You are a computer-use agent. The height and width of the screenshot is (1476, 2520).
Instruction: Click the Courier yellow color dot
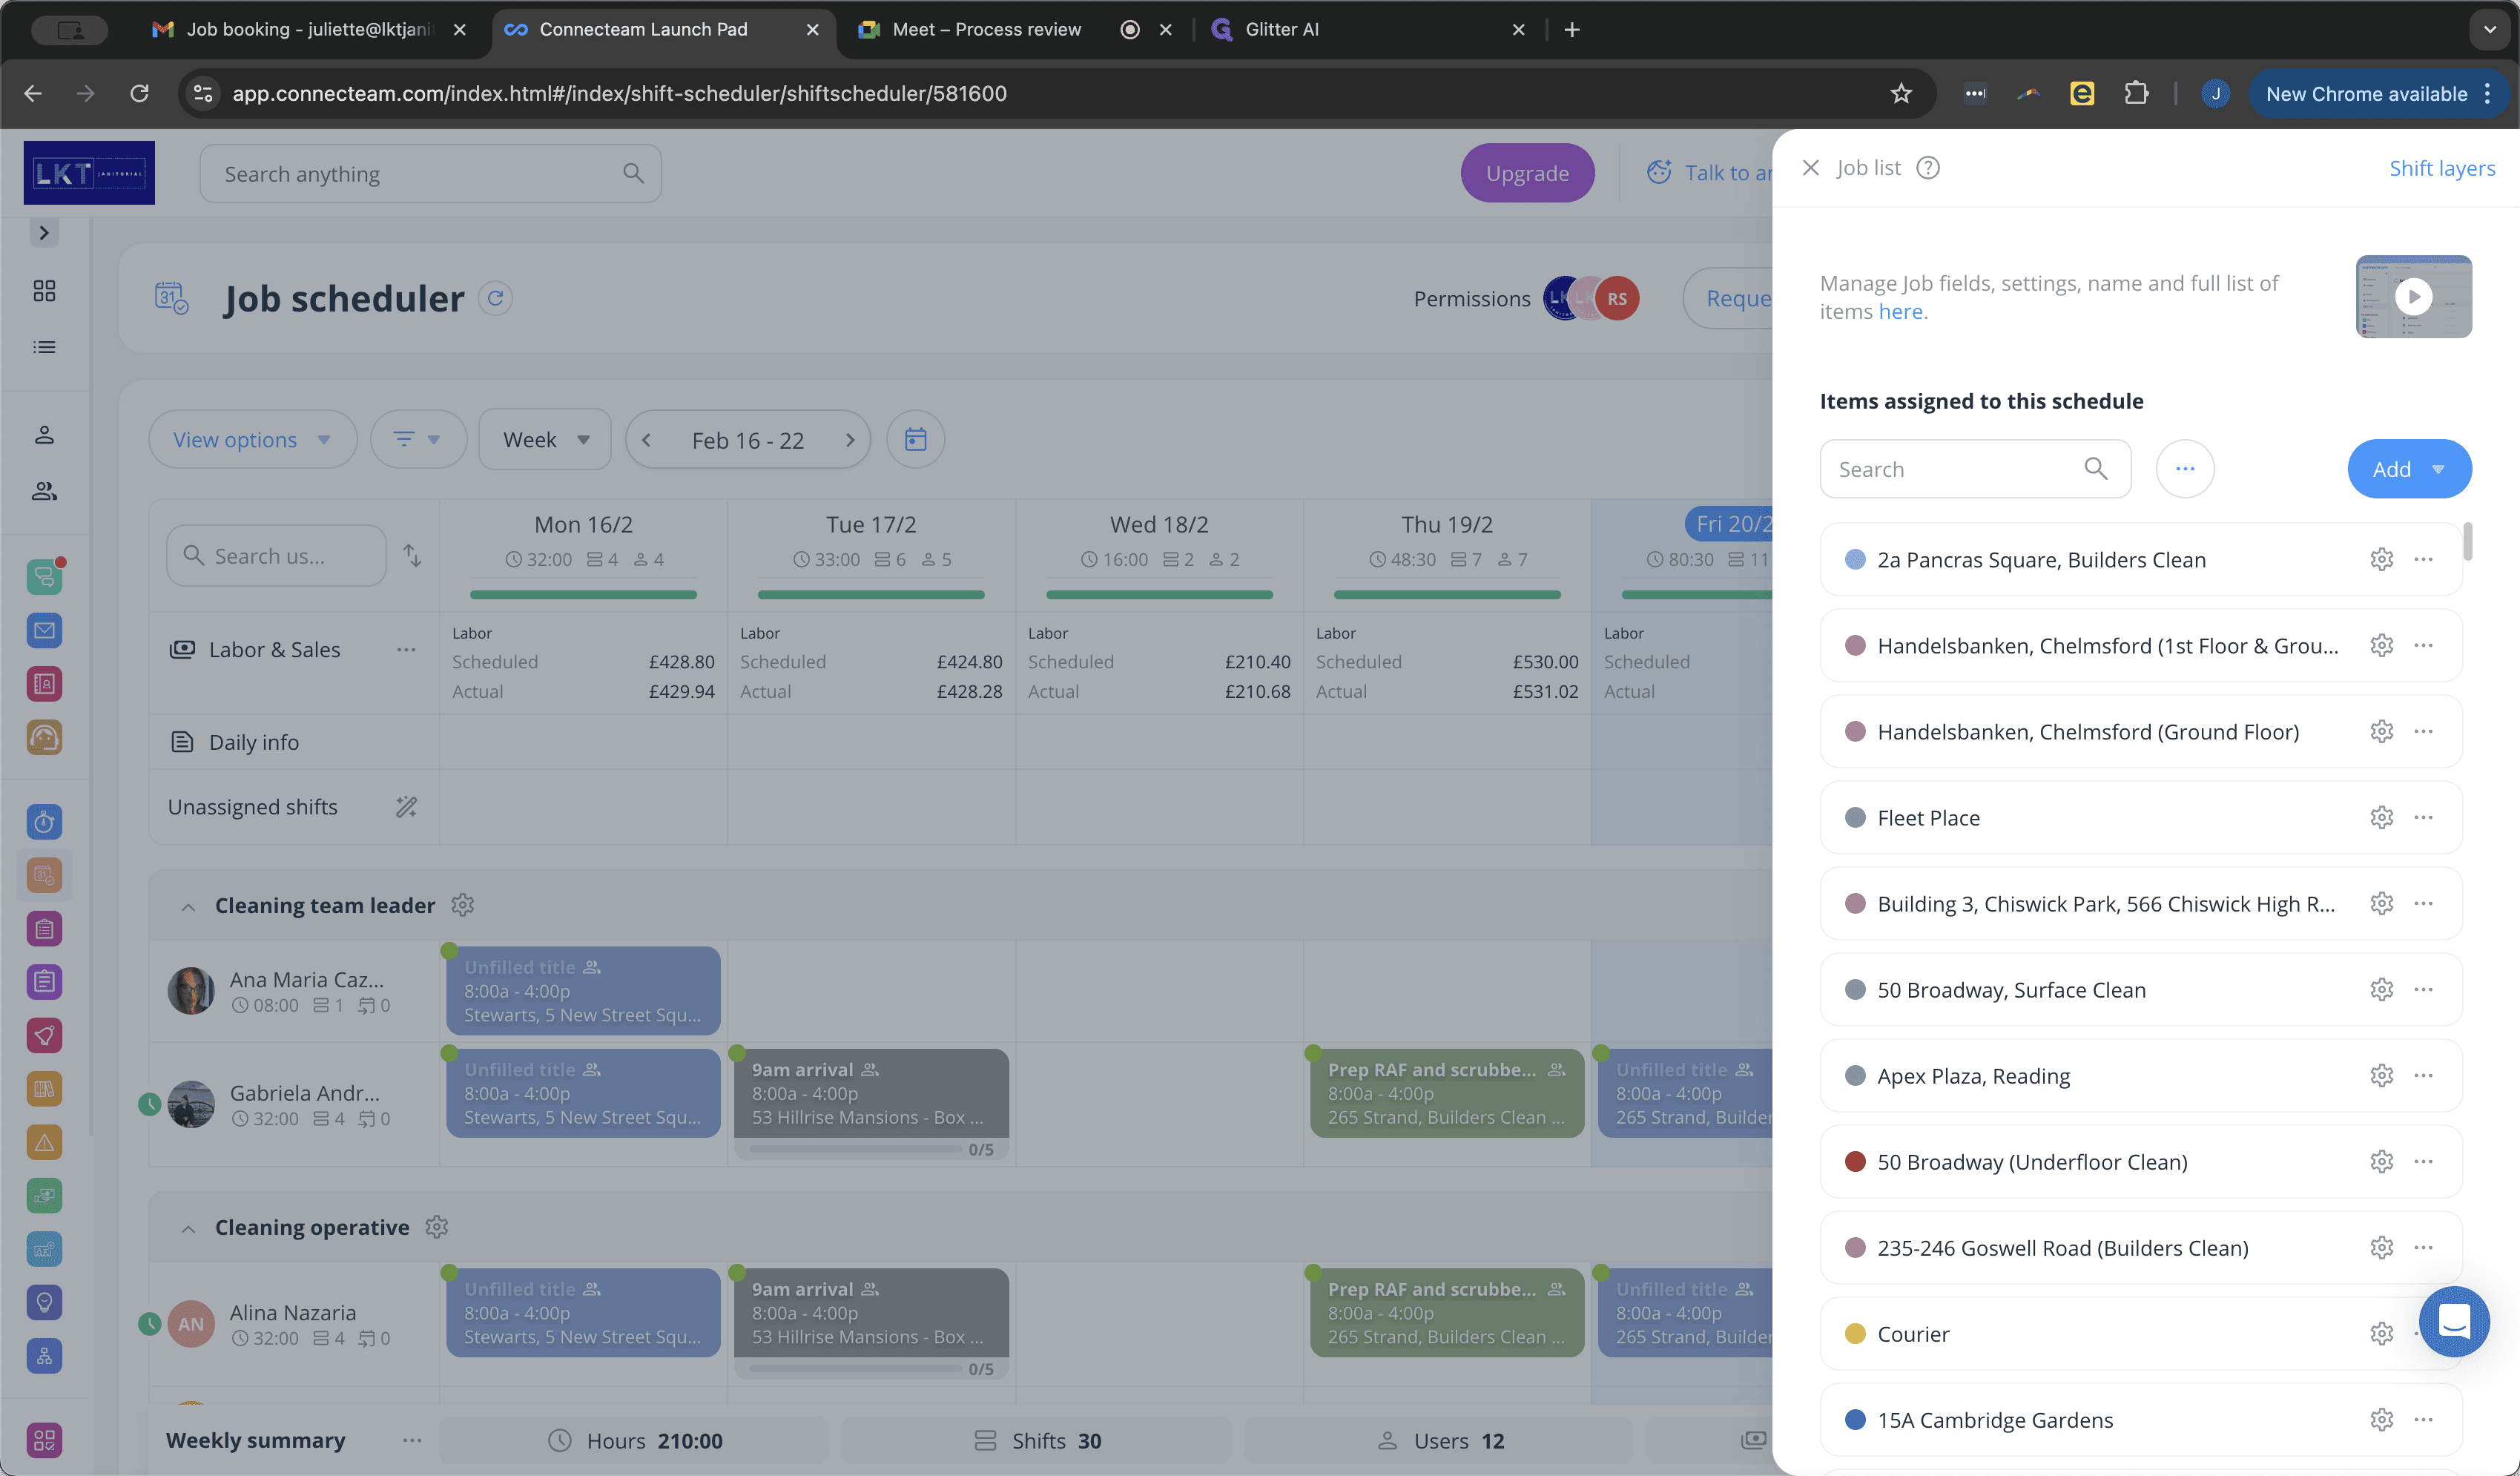pos(1854,1333)
